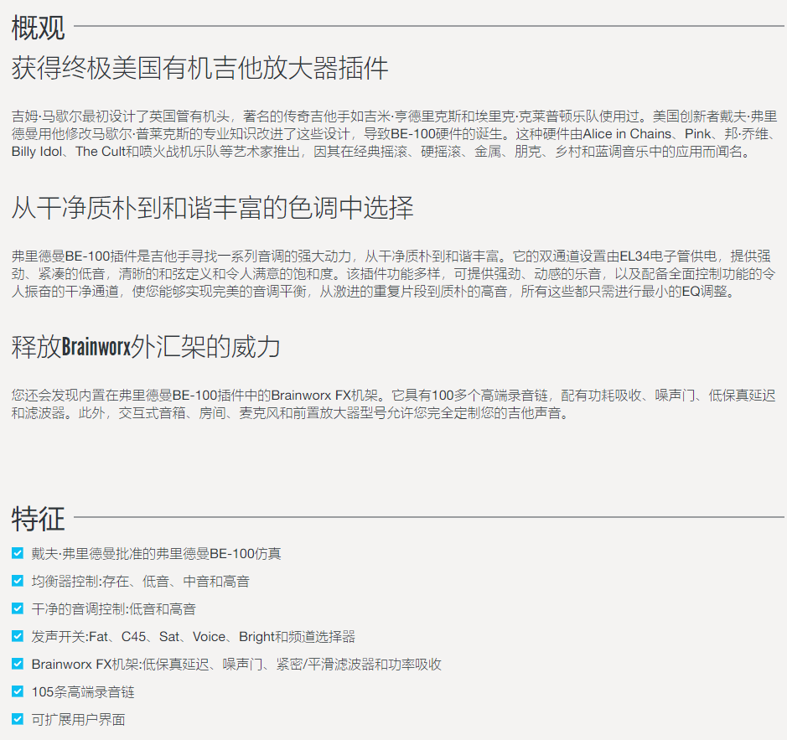Click the paragraph beginning 吉姆·马歇尔最初设计了
This screenshot has height=740, width=787.
pos(395,134)
